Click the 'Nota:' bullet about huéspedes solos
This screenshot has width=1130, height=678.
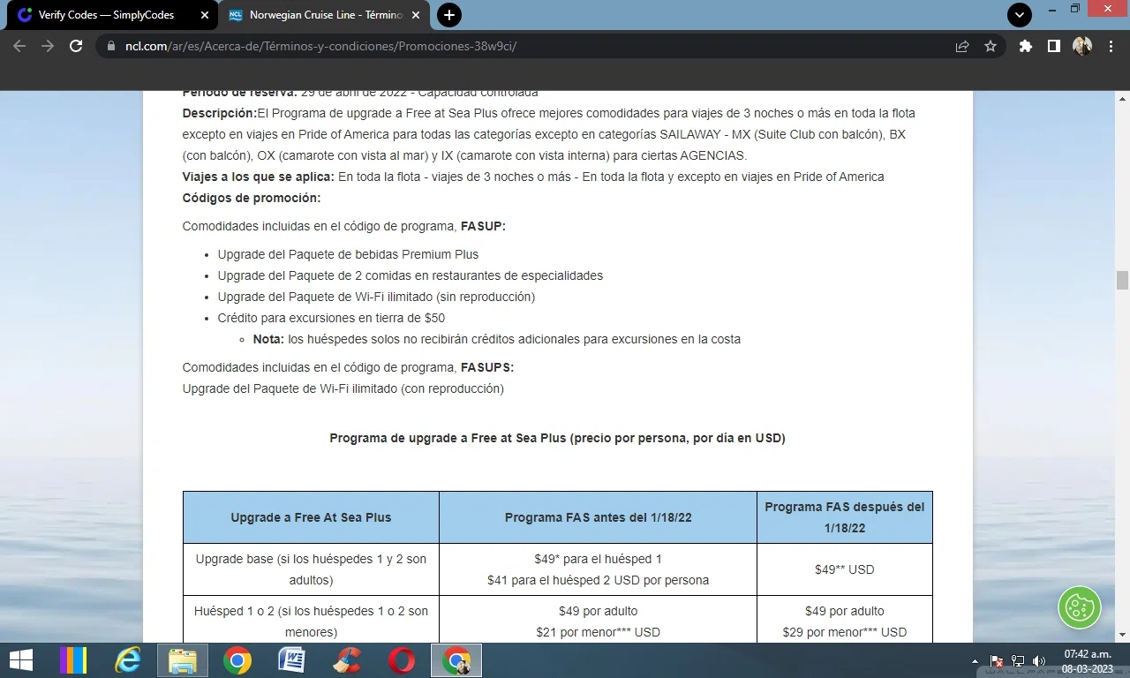pos(496,339)
